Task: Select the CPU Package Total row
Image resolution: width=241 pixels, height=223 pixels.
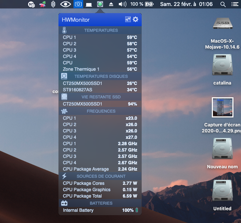Action: click(x=100, y=196)
